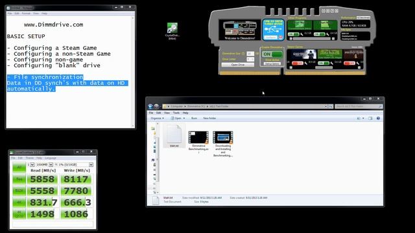Toggle OFF switch under the third Steam game
Image resolution: width=415 pixels, height=233 pixels.
point(350,63)
